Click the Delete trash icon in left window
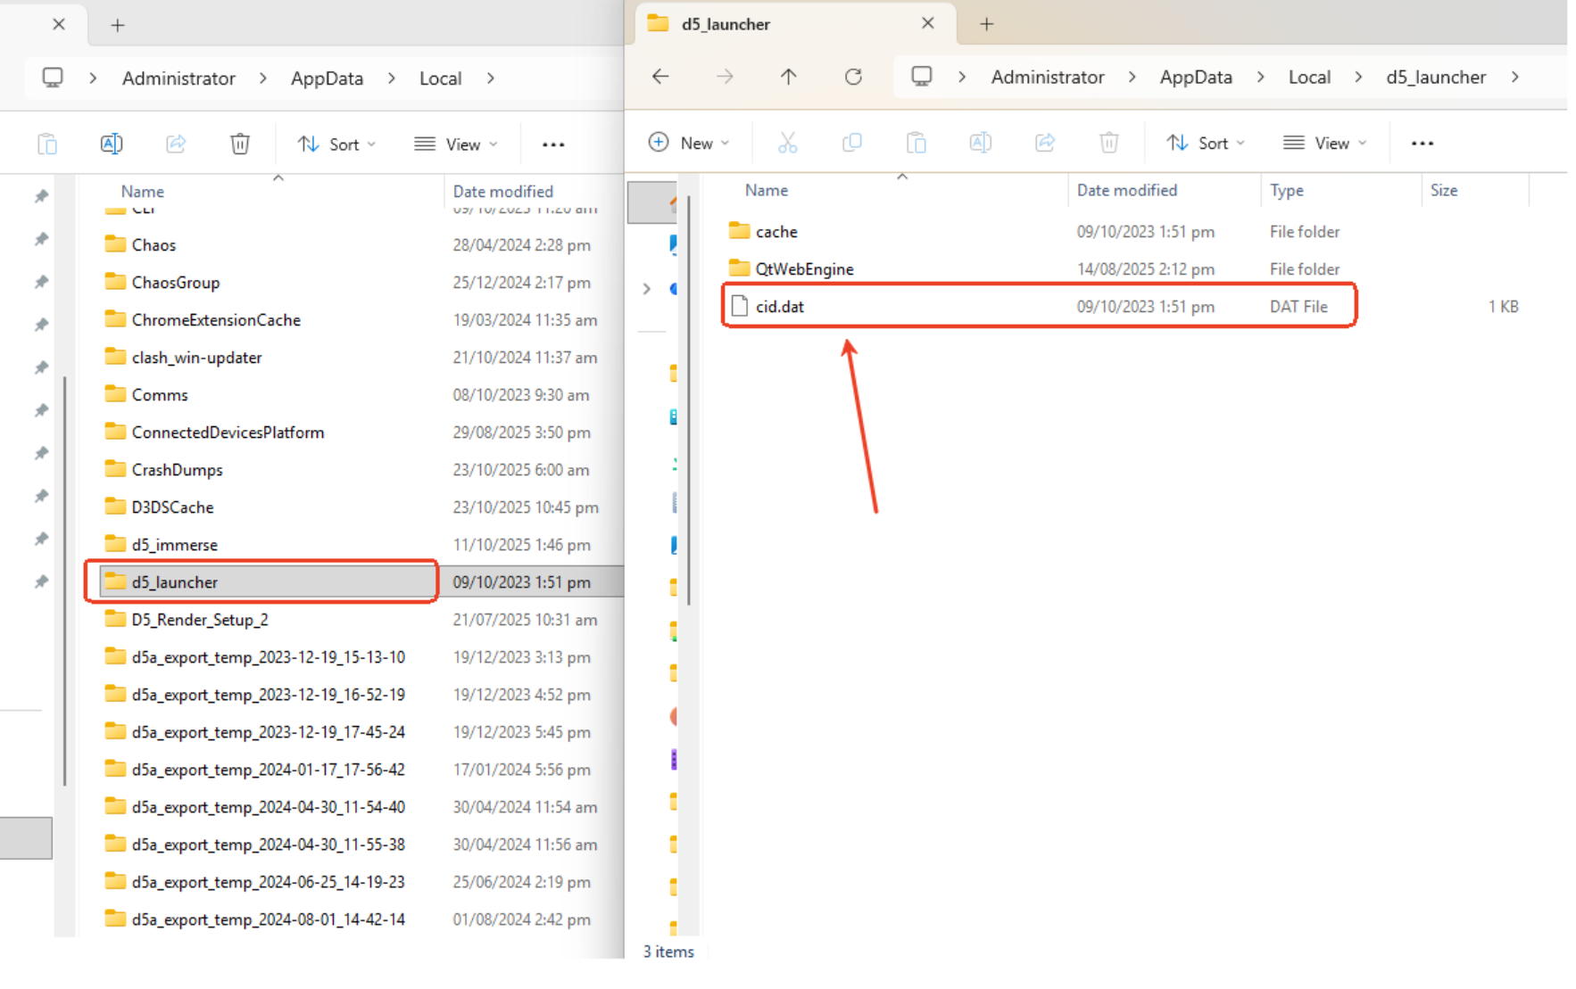Image resolution: width=1576 pixels, height=989 pixels. (240, 144)
